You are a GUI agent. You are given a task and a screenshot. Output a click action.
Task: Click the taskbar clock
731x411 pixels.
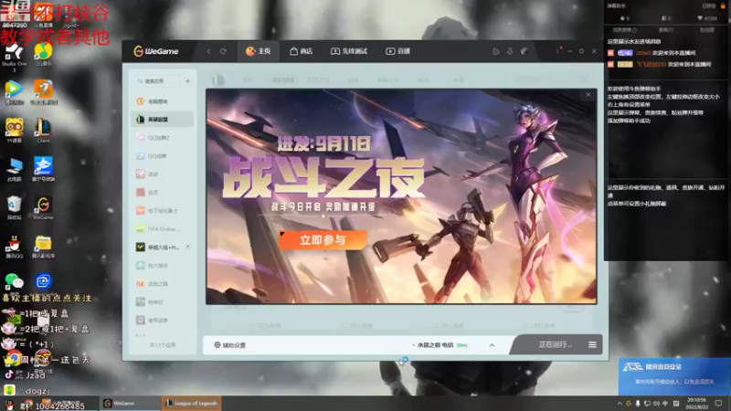tap(696, 403)
